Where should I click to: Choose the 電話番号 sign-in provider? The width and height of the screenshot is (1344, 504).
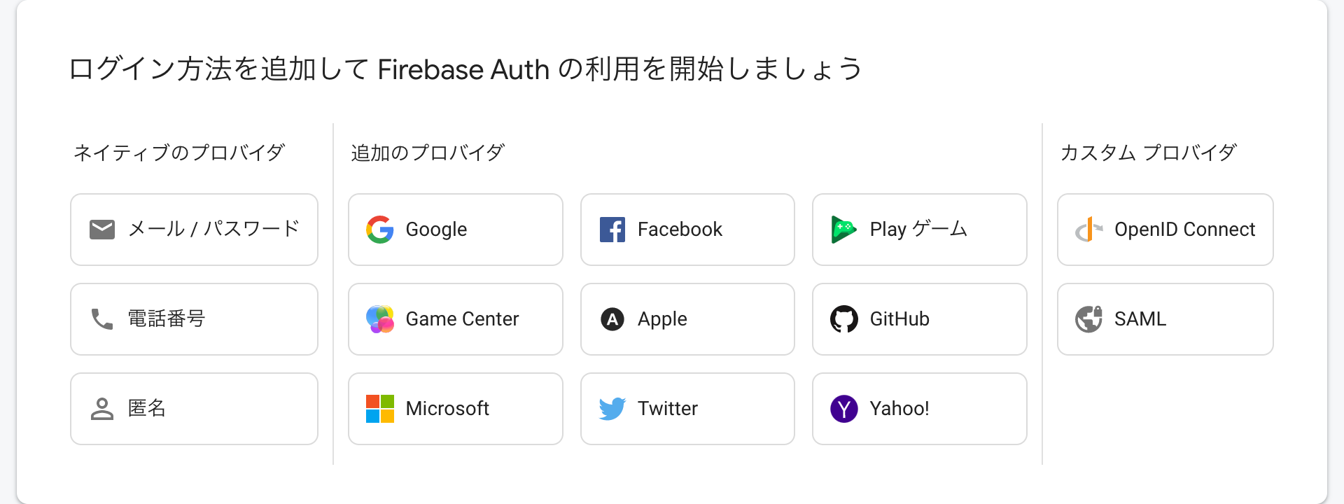(x=194, y=319)
